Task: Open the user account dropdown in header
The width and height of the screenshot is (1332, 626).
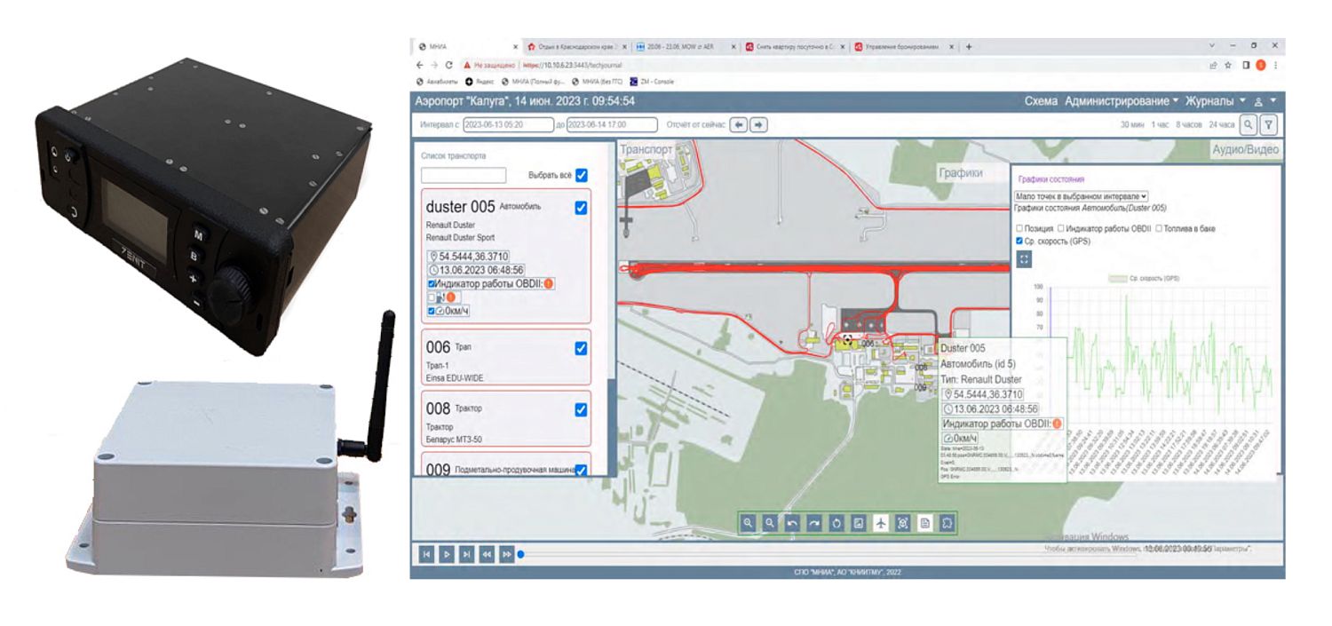Action: [1265, 102]
